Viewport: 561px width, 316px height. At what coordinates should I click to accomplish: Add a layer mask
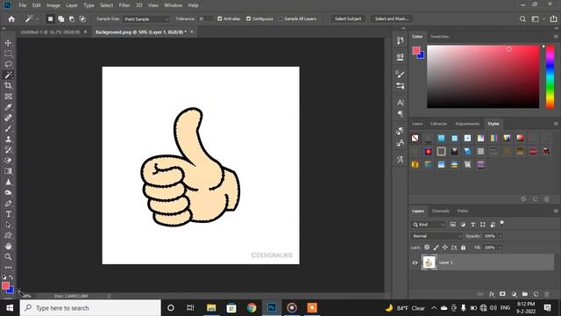(x=502, y=294)
